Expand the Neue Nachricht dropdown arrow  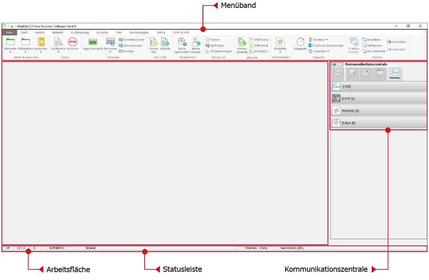189,52
